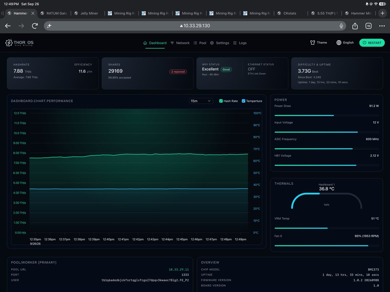Screen dimensions: 390x292
Task: Click the Power Draw progress bar
Action: pos(327,115)
